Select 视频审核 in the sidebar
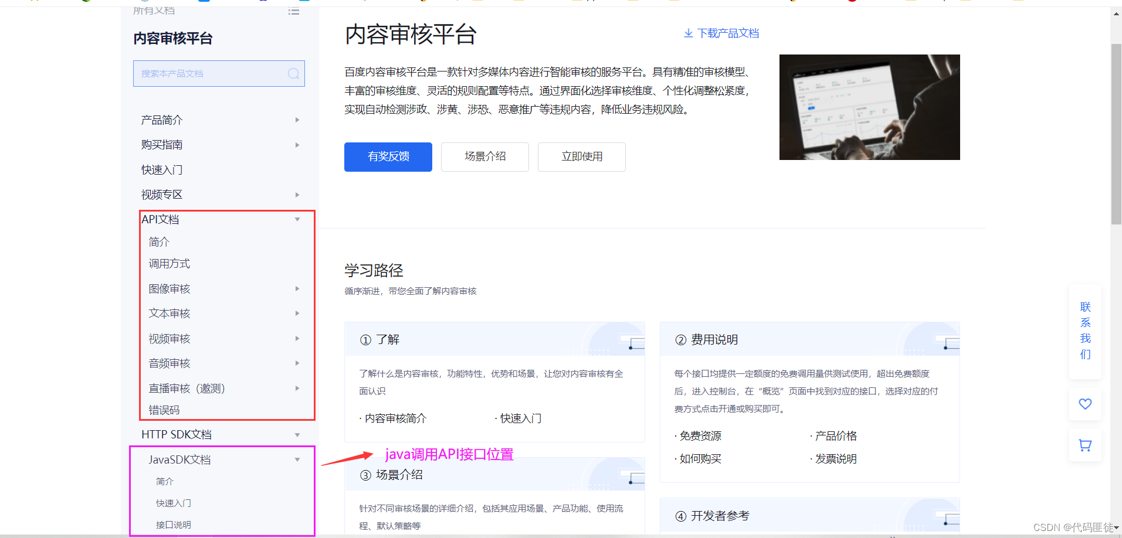Viewport: 1122px width, 538px height. pos(170,339)
